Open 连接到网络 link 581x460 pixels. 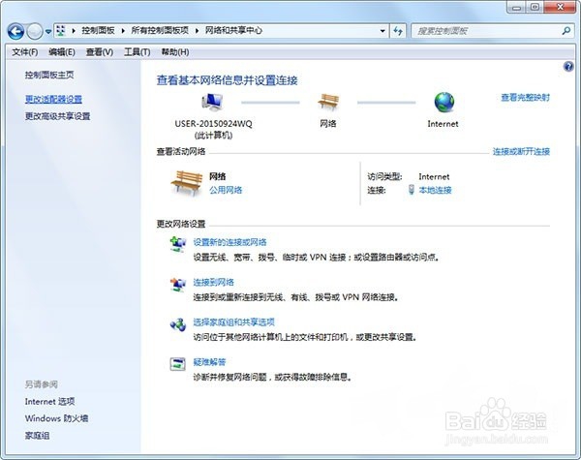(213, 283)
